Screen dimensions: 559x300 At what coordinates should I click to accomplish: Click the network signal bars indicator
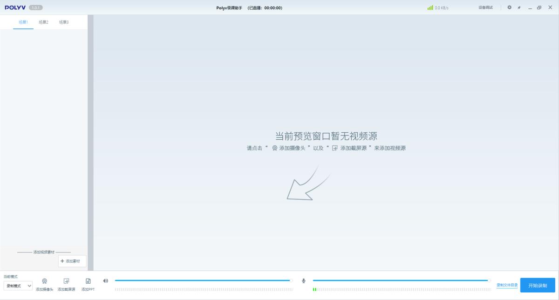[429, 7]
